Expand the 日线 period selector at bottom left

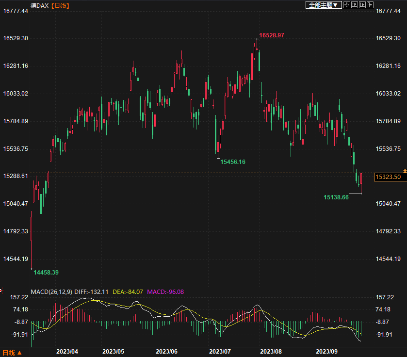tap(12, 352)
